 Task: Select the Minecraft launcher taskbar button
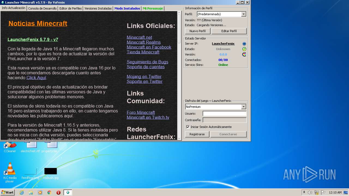point(68,192)
